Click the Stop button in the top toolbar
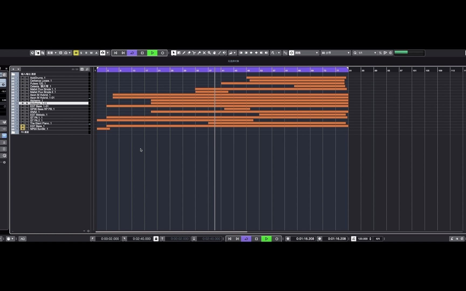Image resolution: width=466 pixels, height=291 pixels. pyautogui.click(x=142, y=53)
